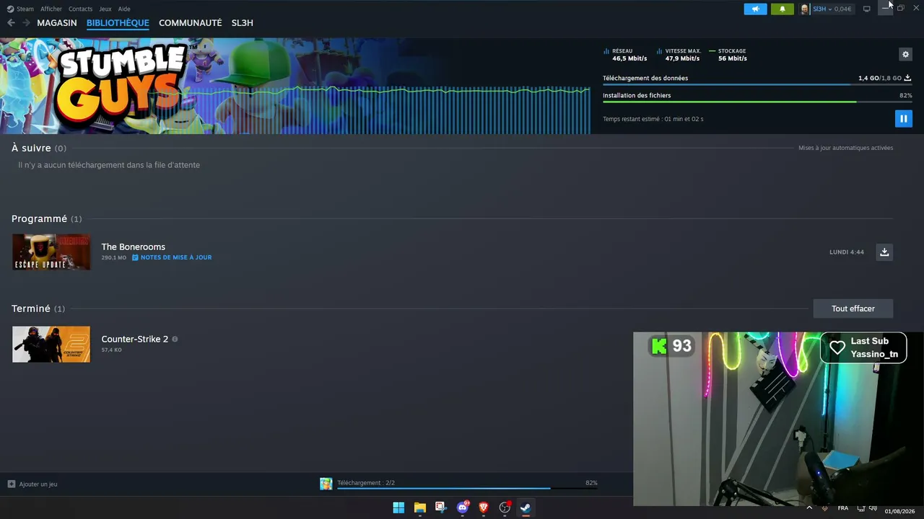The image size is (924, 519).
Task: Open Discord from the taskbar
Action: pyautogui.click(x=463, y=507)
